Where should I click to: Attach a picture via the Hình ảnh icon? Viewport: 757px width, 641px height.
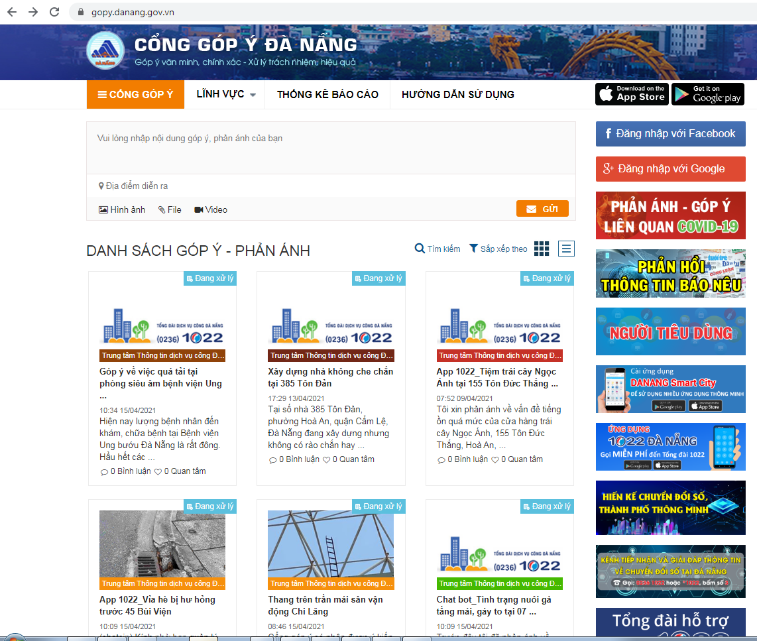coord(122,209)
